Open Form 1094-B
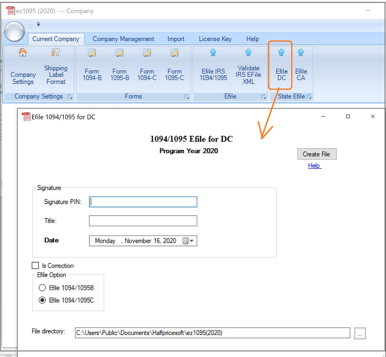Viewport: 386px width, 357px height. [x=92, y=69]
